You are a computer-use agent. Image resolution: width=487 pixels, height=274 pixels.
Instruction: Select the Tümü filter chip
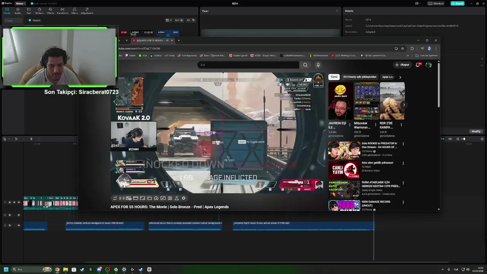[334, 77]
